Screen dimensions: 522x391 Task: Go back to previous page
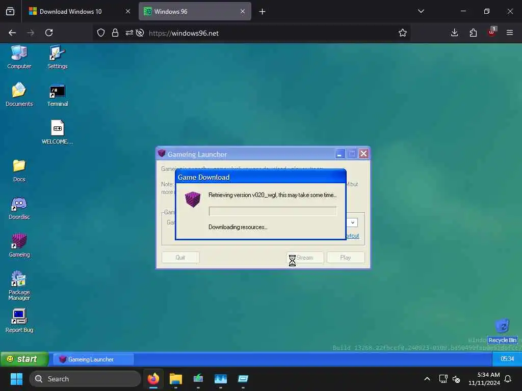tap(12, 33)
